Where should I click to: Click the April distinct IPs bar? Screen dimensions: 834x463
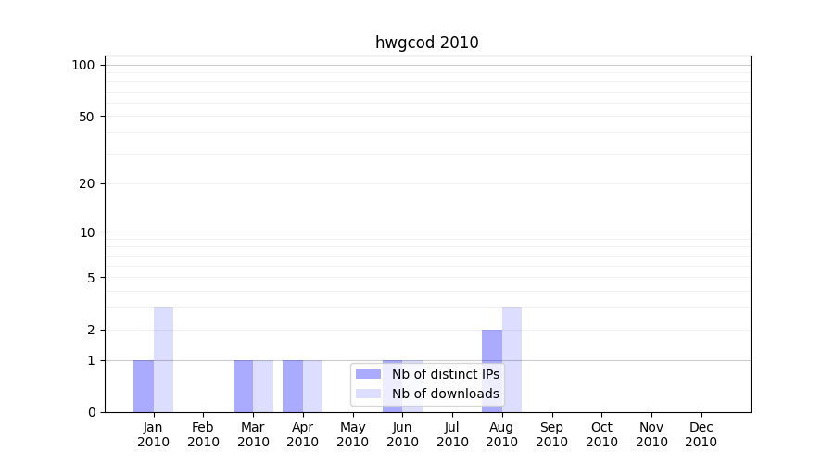click(293, 386)
